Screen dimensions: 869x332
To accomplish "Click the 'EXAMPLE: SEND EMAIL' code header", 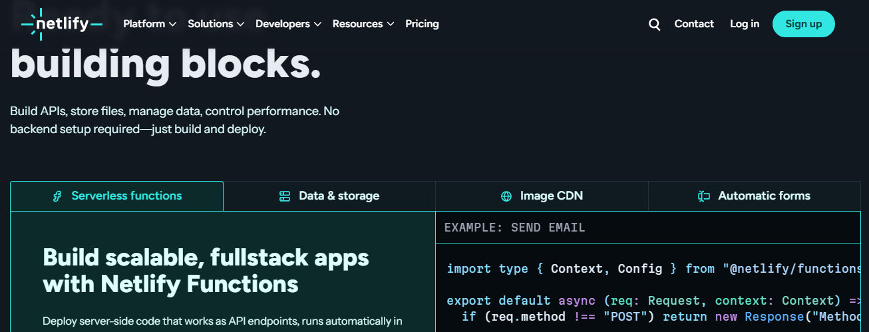I will point(515,228).
